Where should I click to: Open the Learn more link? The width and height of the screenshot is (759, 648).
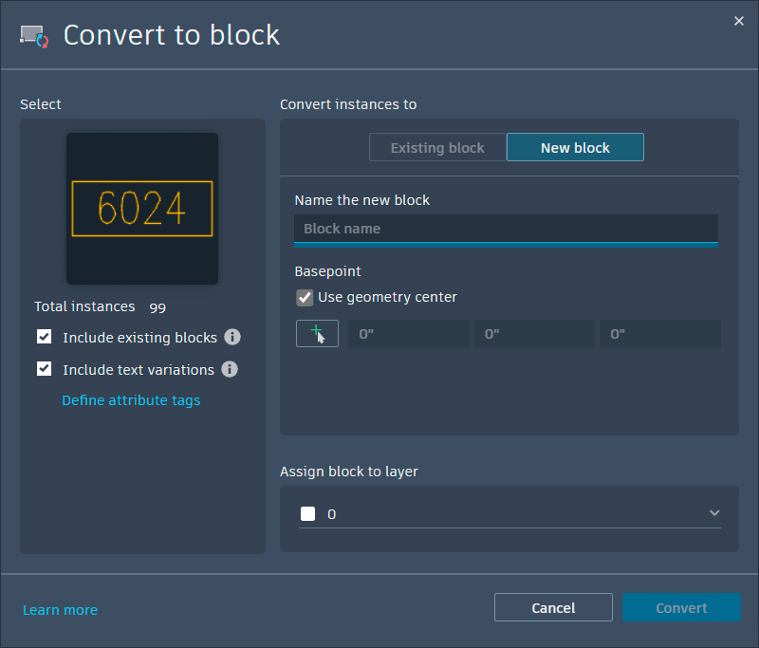(60, 610)
